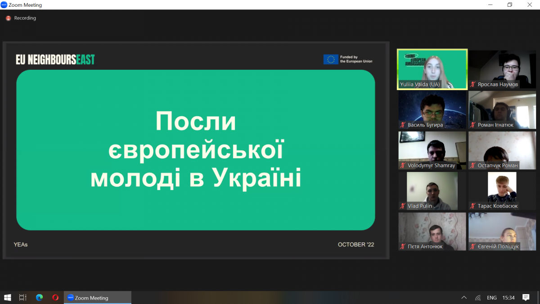Click muted mic icon of Тарас Ковбасюк

tap(473, 206)
